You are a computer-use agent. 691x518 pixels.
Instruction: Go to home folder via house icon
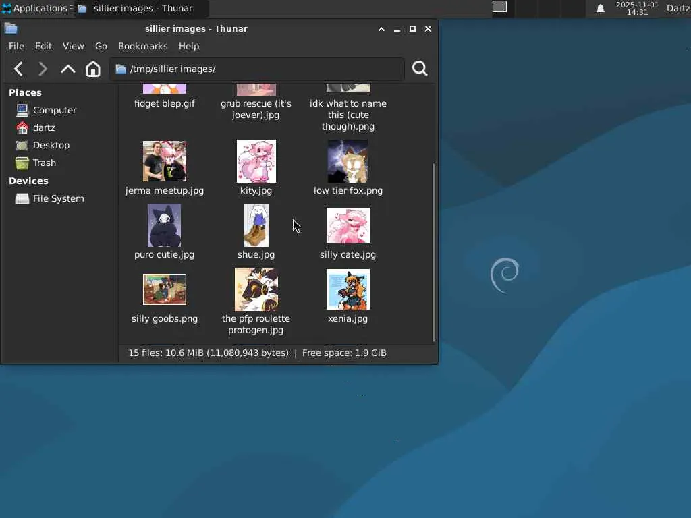click(93, 69)
